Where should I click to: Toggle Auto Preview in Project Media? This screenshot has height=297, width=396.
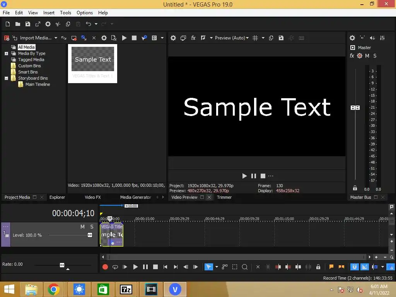(x=144, y=38)
